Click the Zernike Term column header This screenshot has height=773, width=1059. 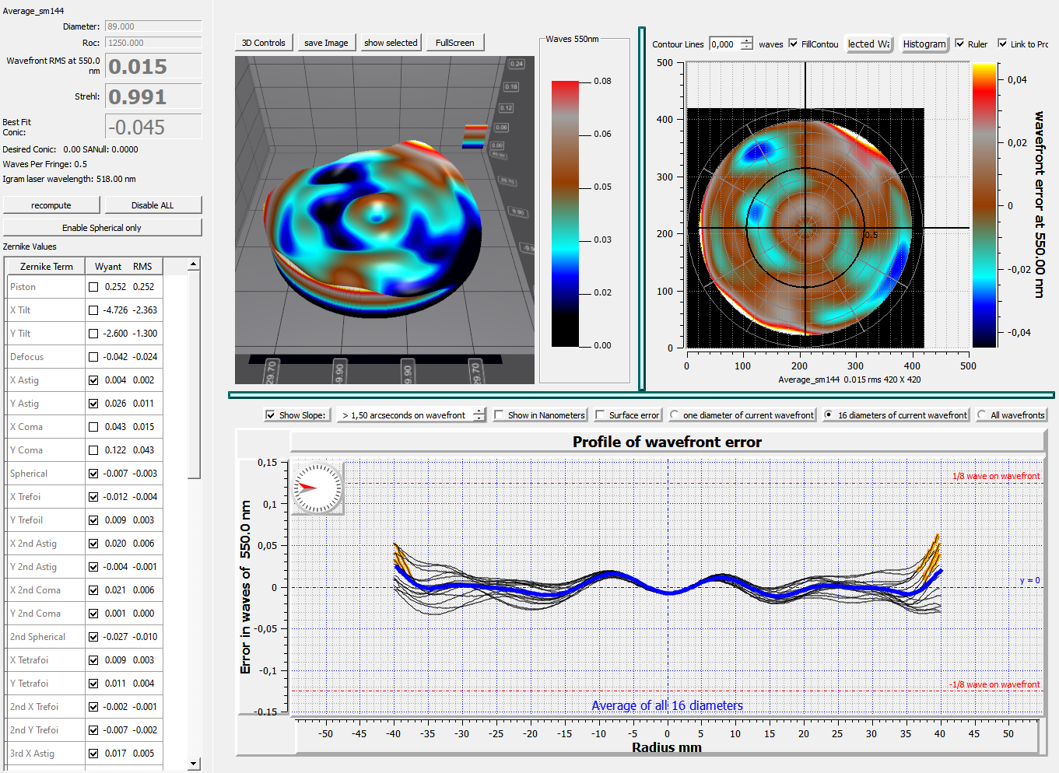[46, 267]
